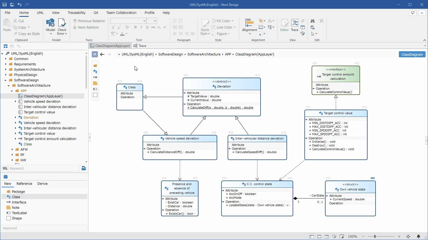428x240 pixels.
Task: Click the back arrow in breadcrumb bar
Action: [x=102, y=54]
